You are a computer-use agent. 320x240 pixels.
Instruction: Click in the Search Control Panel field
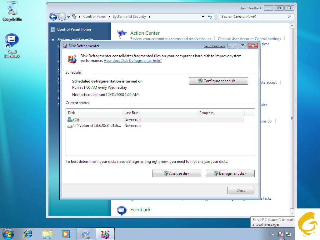tap(253, 17)
